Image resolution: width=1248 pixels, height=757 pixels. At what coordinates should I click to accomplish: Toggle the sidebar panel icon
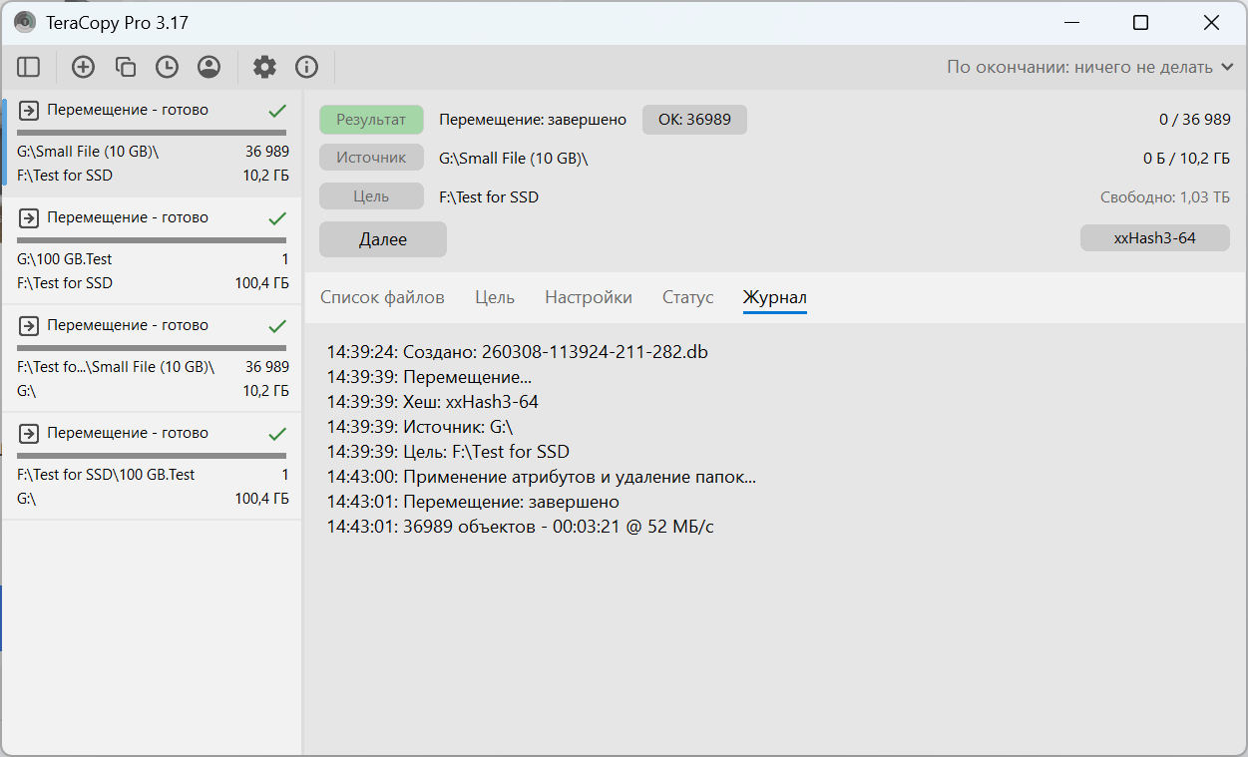click(28, 67)
